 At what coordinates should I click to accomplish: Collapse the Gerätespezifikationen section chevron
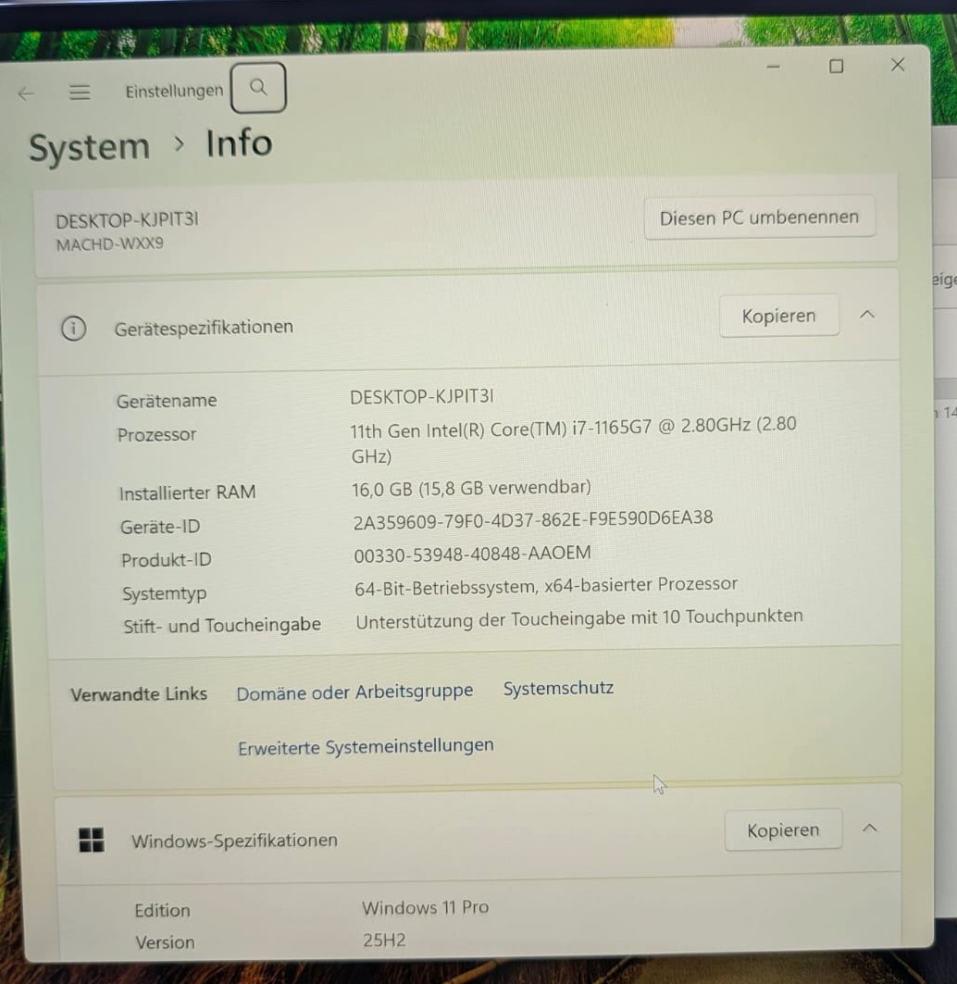click(866, 315)
